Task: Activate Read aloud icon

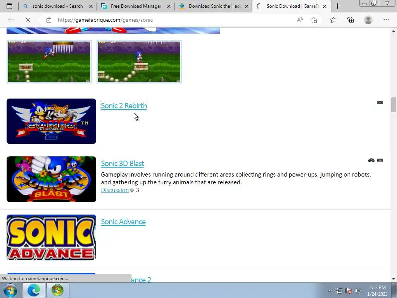Action: pos(300,20)
